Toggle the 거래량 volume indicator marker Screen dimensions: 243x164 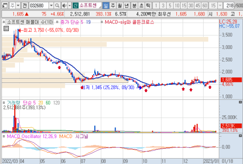(x=4, y=102)
